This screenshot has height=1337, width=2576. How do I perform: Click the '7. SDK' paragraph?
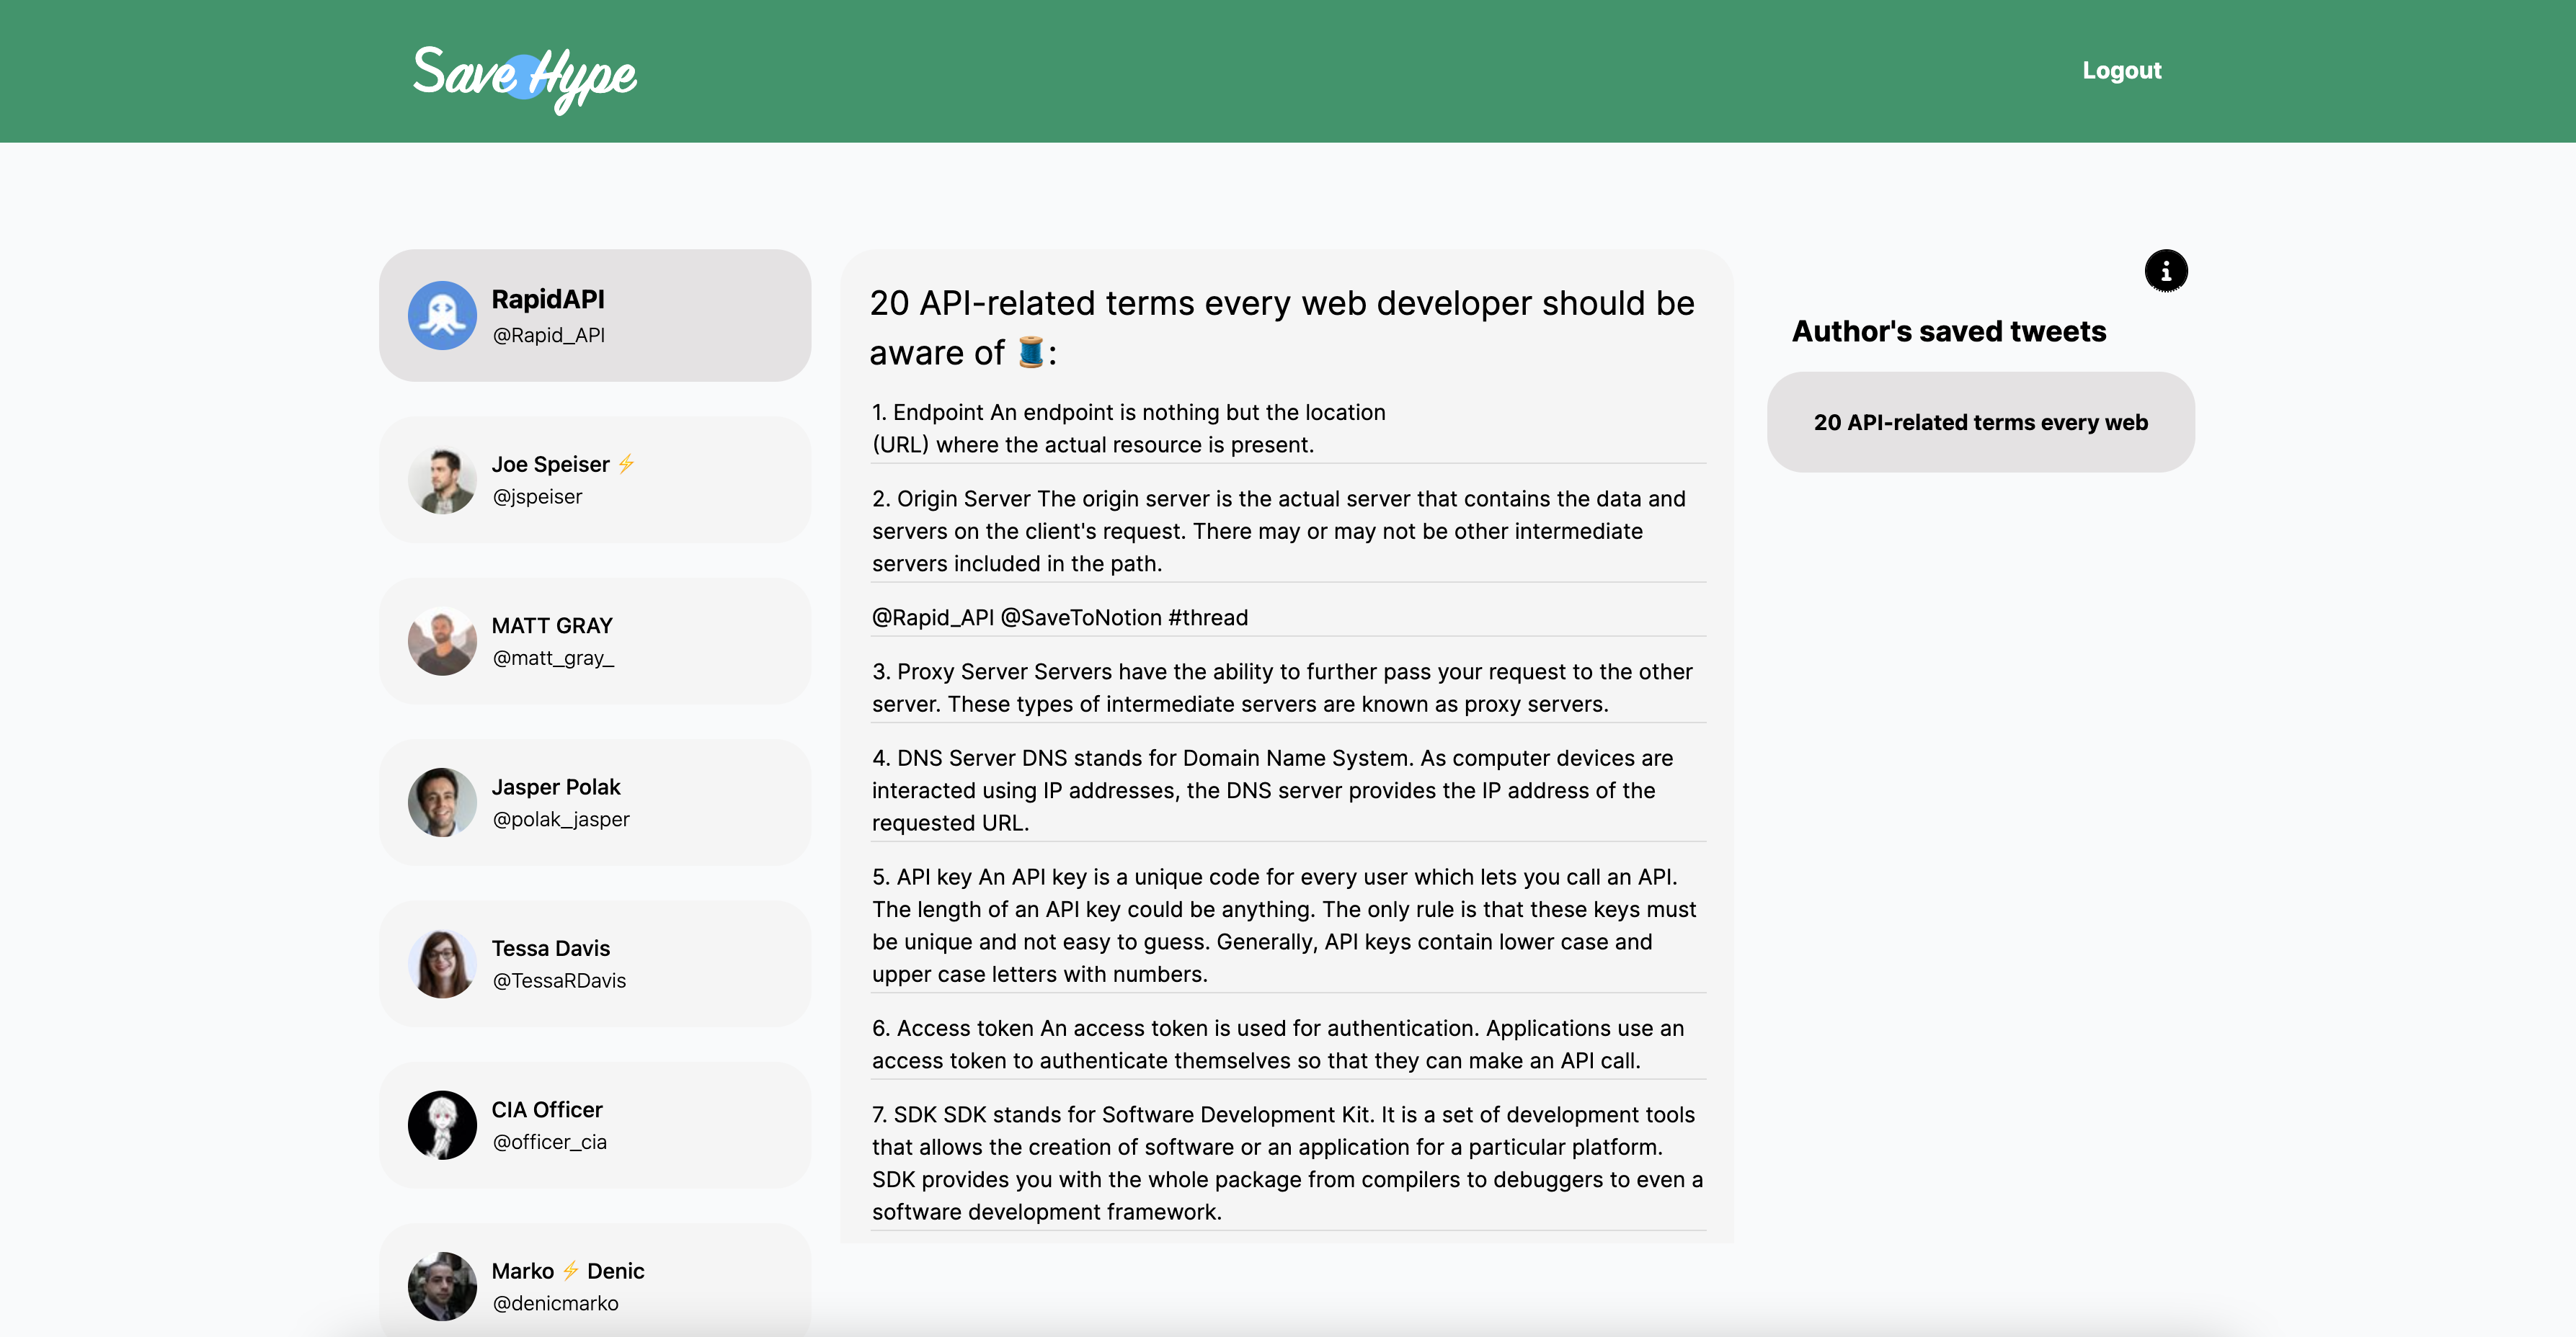click(x=1287, y=1163)
